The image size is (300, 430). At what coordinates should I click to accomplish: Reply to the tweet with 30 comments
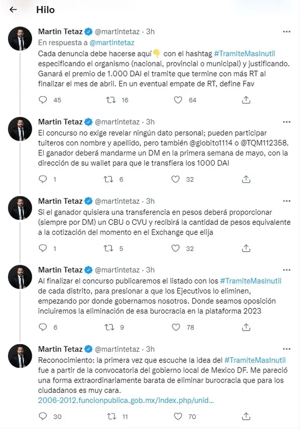[43, 416]
